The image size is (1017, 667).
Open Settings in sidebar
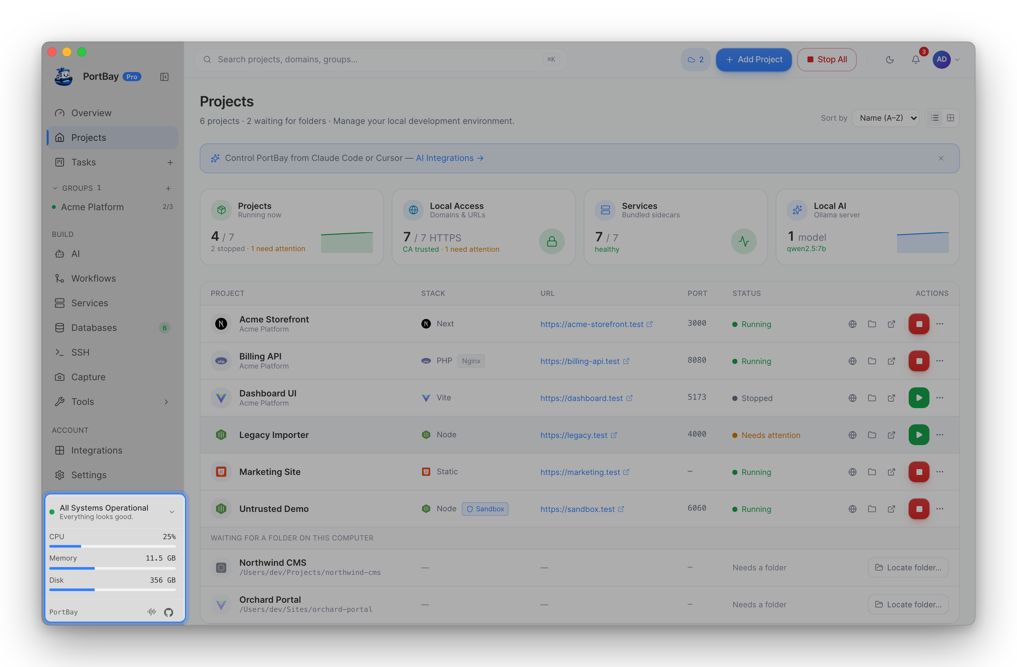(x=113, y=475)
